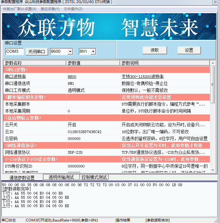Click the 需要用到此功能才需设置 description
The width and height of the screenshot is (220, 223).
pyautogui.click(x=146, y=97)
